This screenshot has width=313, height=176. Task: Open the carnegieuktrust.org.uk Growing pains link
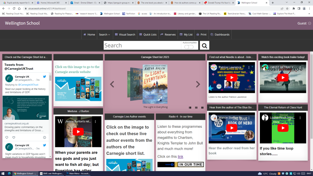click(26, 127)
